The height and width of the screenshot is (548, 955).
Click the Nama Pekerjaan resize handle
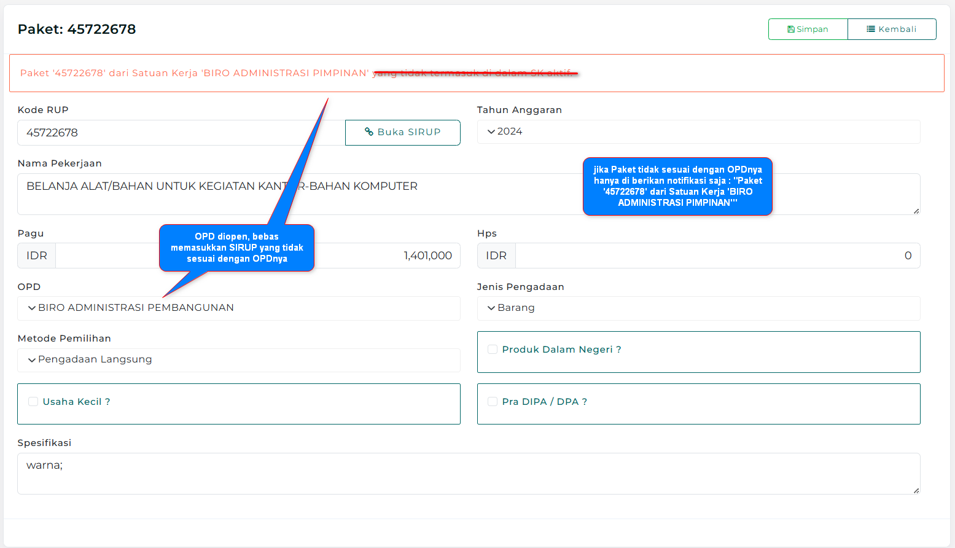click(916, 211)
